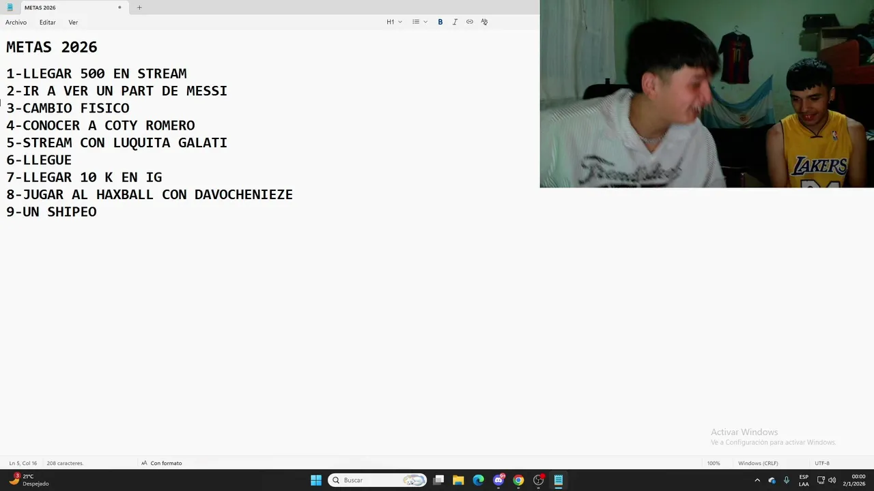The width and height of the screenshot is (874, 491).
Task: Click line 8-JUGAR AL HAXBALL CON DAVOCHENIEZE
Action: (150, 194)
